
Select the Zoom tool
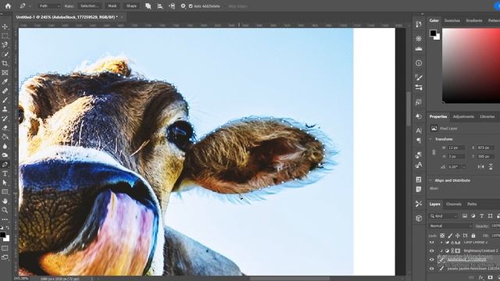click(5, 210)
